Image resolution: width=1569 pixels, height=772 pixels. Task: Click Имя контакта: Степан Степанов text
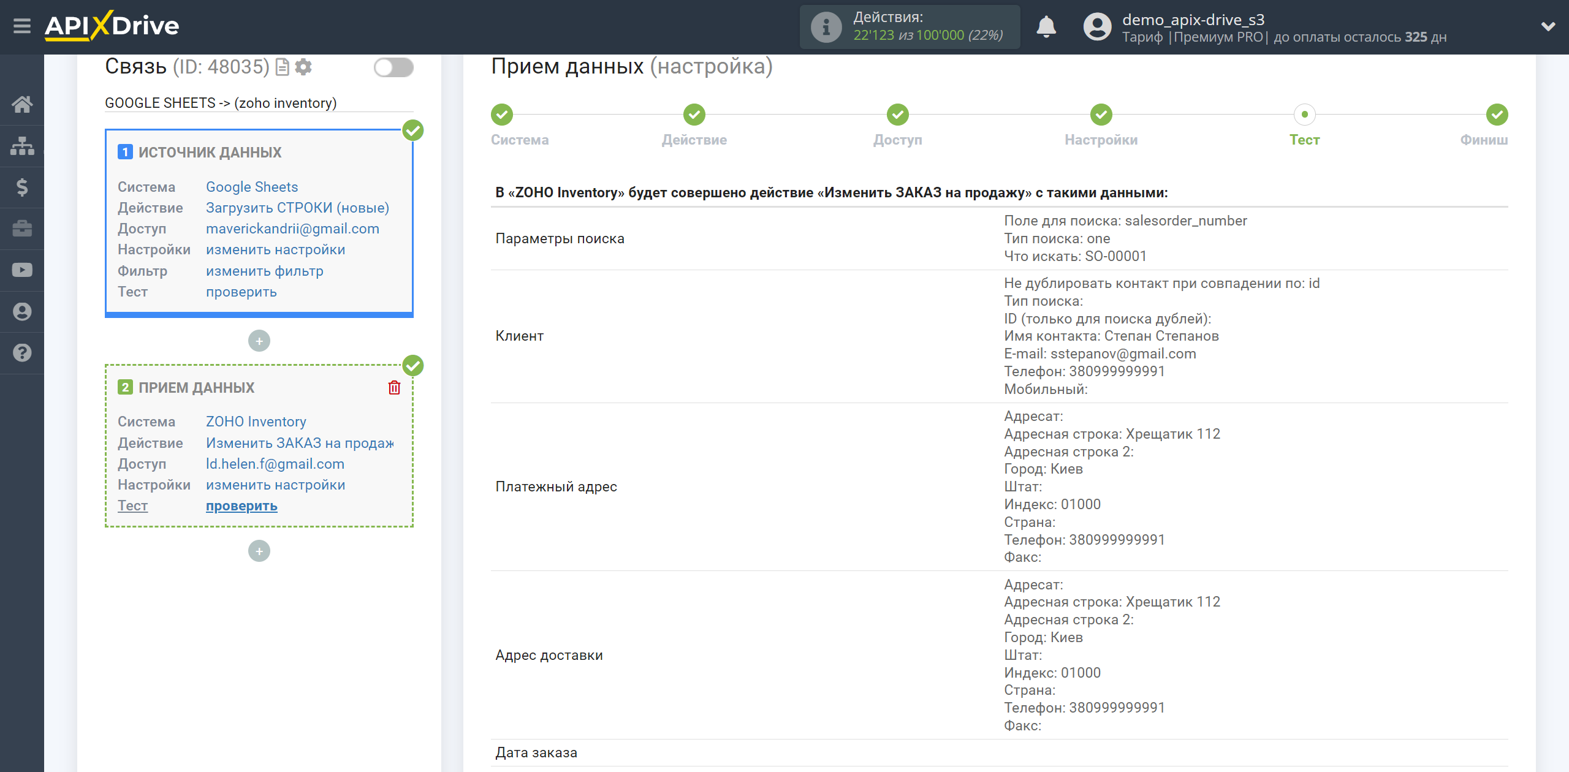tap(1111, 336)
